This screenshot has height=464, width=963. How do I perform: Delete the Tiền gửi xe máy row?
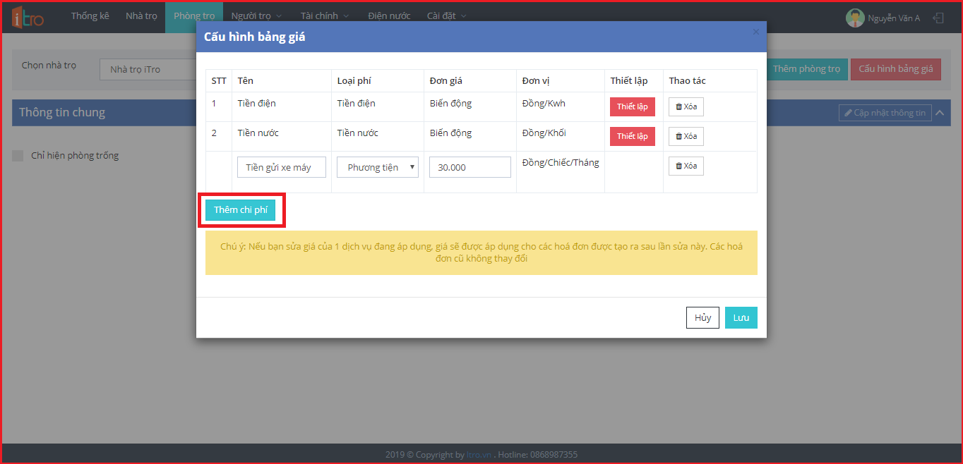coord(686,166)
